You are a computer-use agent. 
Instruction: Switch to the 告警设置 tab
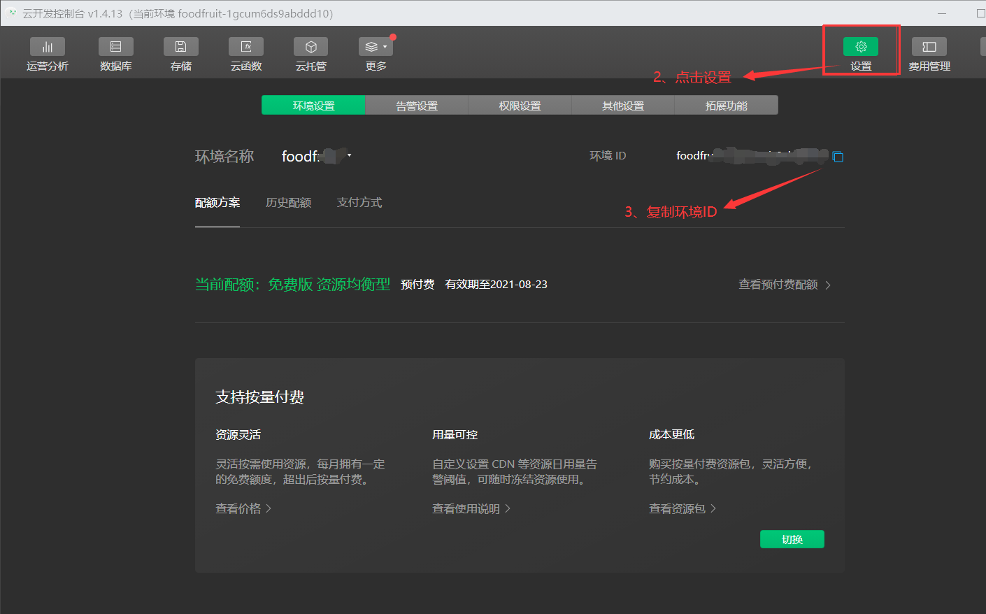point(416,105)
